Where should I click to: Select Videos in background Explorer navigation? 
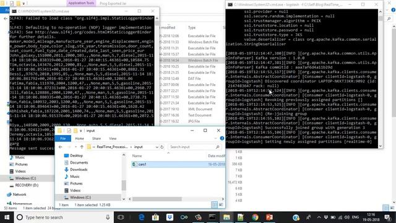pyautogui.click(x=20, y=171)
